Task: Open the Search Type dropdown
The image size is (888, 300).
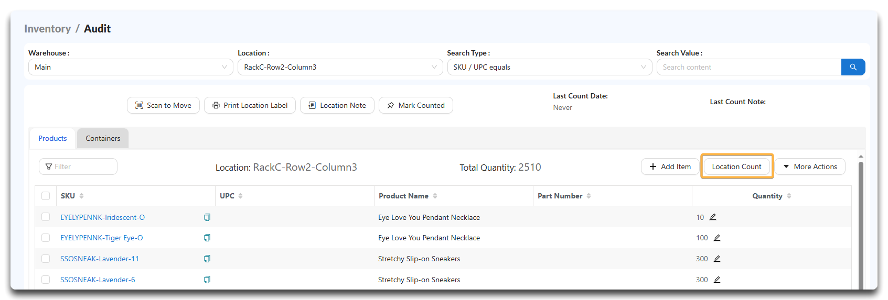Action: (550, 67)
